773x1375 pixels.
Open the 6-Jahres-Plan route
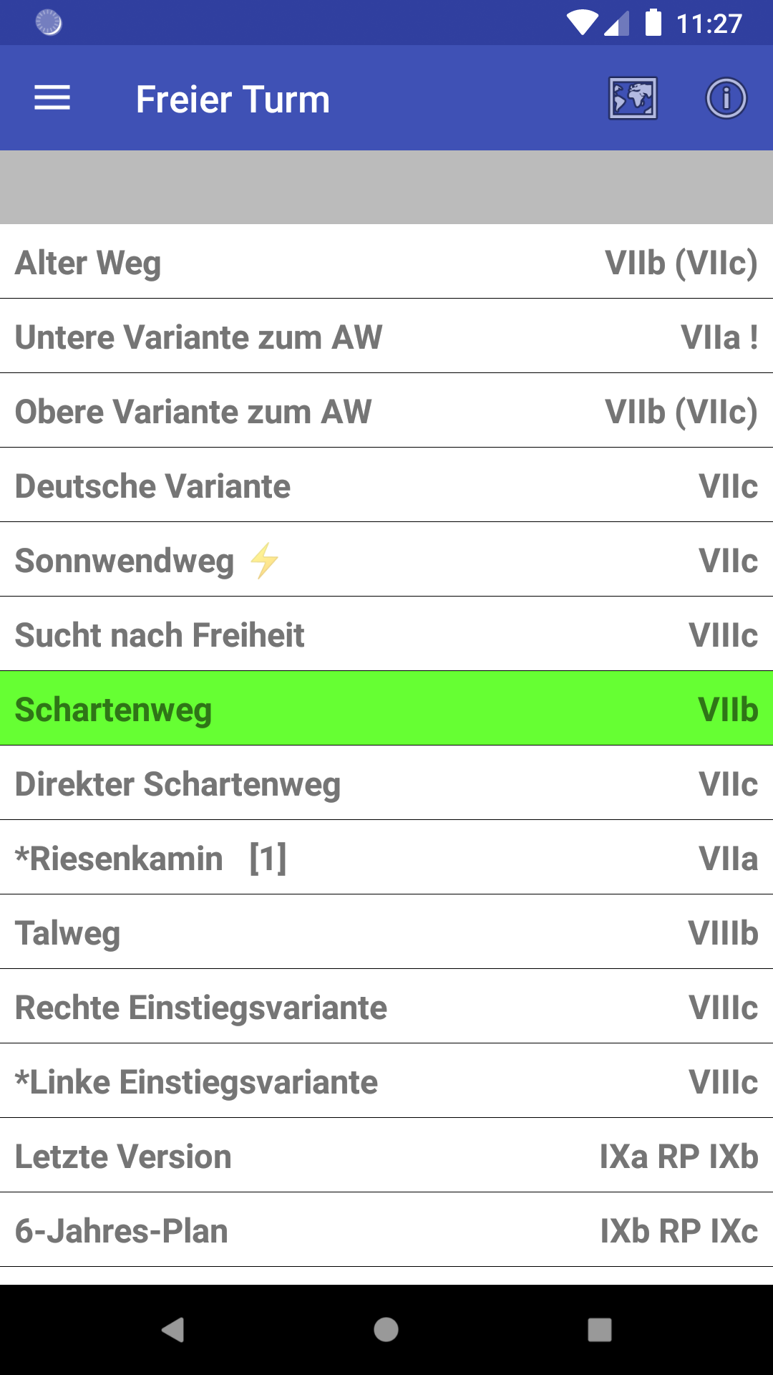coord(386,1230)
